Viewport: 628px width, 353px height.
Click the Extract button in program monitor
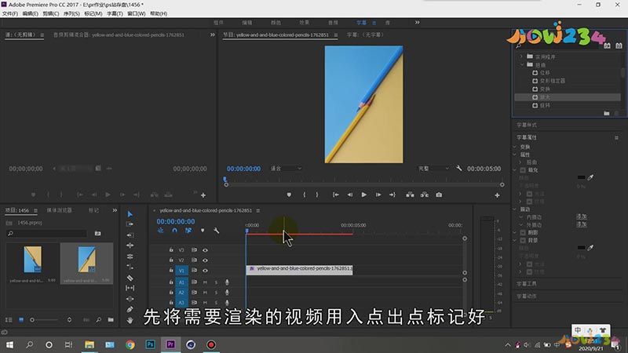425,195
